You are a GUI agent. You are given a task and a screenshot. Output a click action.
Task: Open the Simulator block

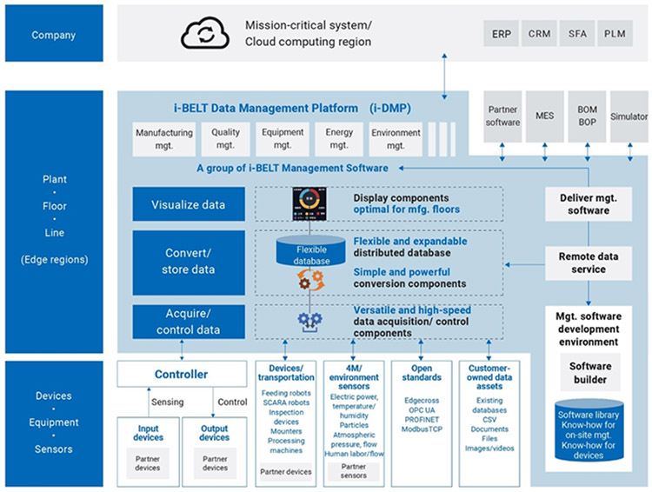pyautogui.click(x=629, y=116)
